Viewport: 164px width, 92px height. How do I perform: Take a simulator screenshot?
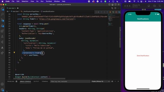click(155, 6)
